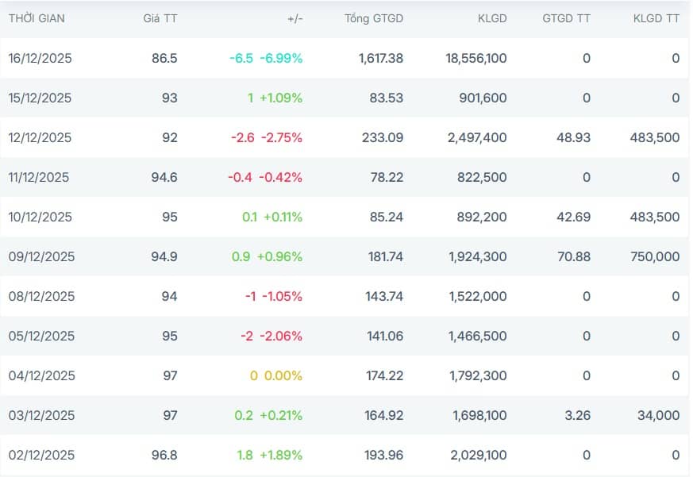693x477 pixels.
Task: Click the -6.99% change value
Action: pyautogui.click(x=281, y=58)
